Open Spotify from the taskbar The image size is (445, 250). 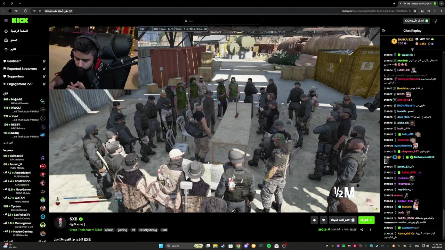[269, 246]
